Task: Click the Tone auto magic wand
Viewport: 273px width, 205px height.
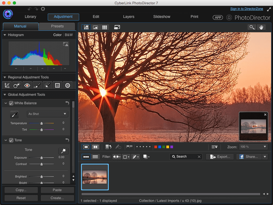Action: pyautogui.click(x=63, y=151)
